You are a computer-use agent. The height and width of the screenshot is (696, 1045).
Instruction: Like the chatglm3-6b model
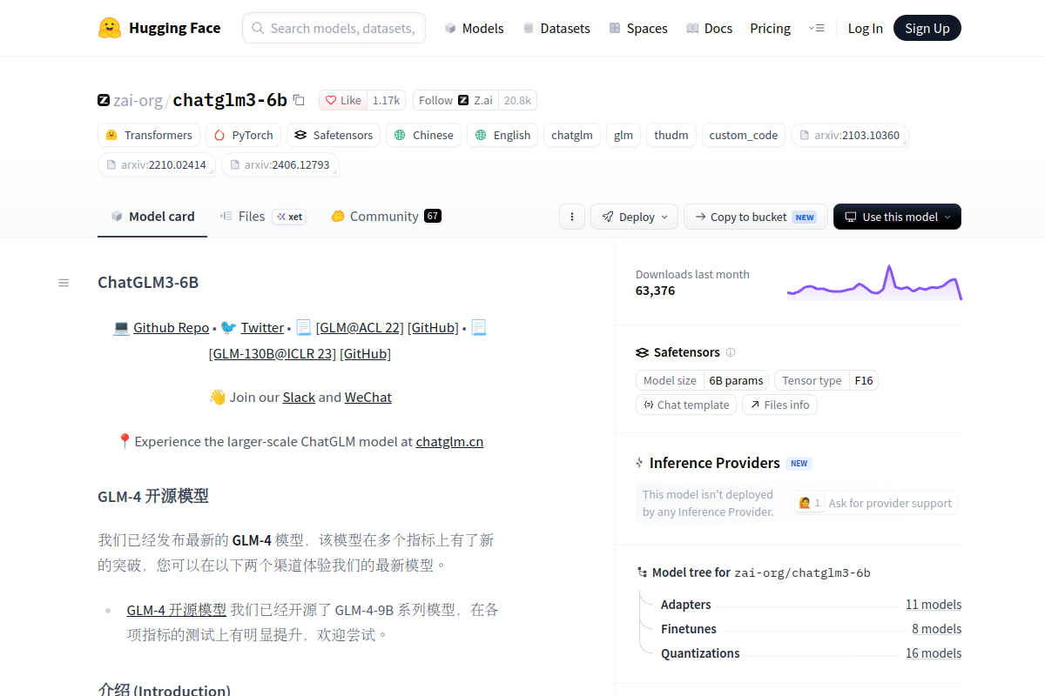point(343,100)
